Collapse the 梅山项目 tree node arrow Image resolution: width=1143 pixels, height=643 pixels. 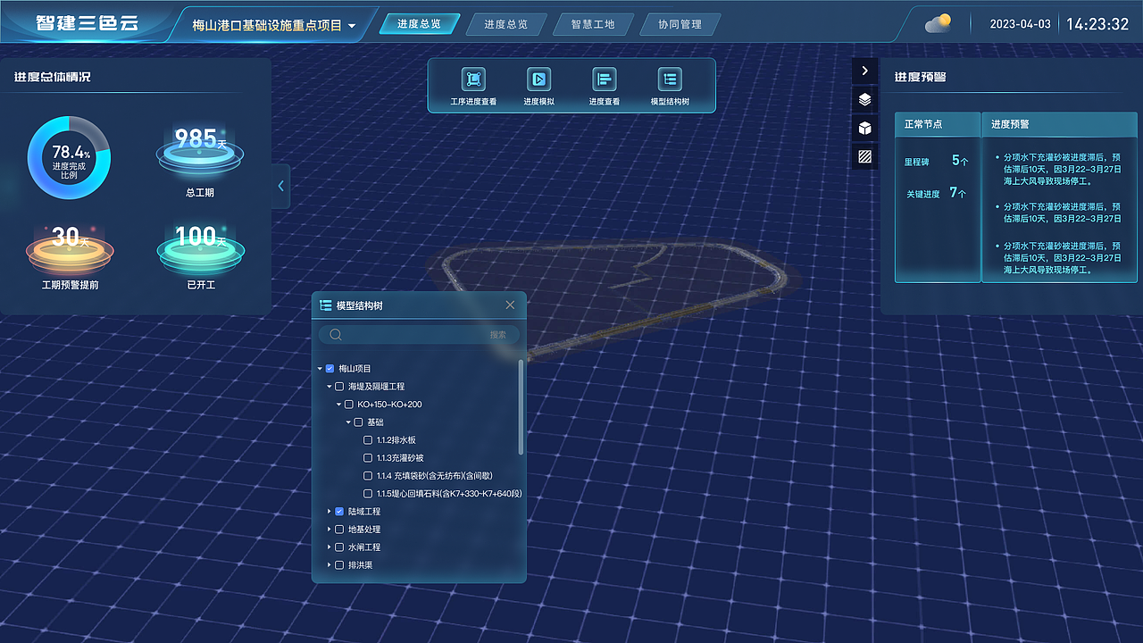320,369
